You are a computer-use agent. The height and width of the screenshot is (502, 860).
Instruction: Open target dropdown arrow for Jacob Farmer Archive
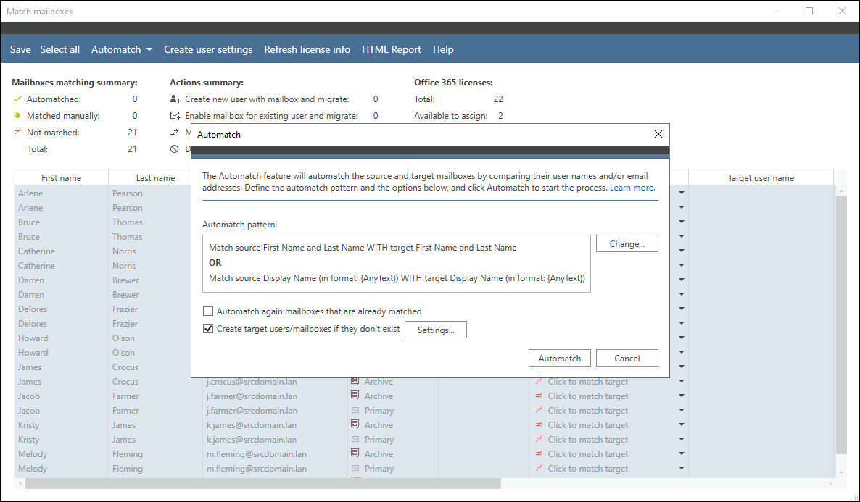tap(681, 396)
